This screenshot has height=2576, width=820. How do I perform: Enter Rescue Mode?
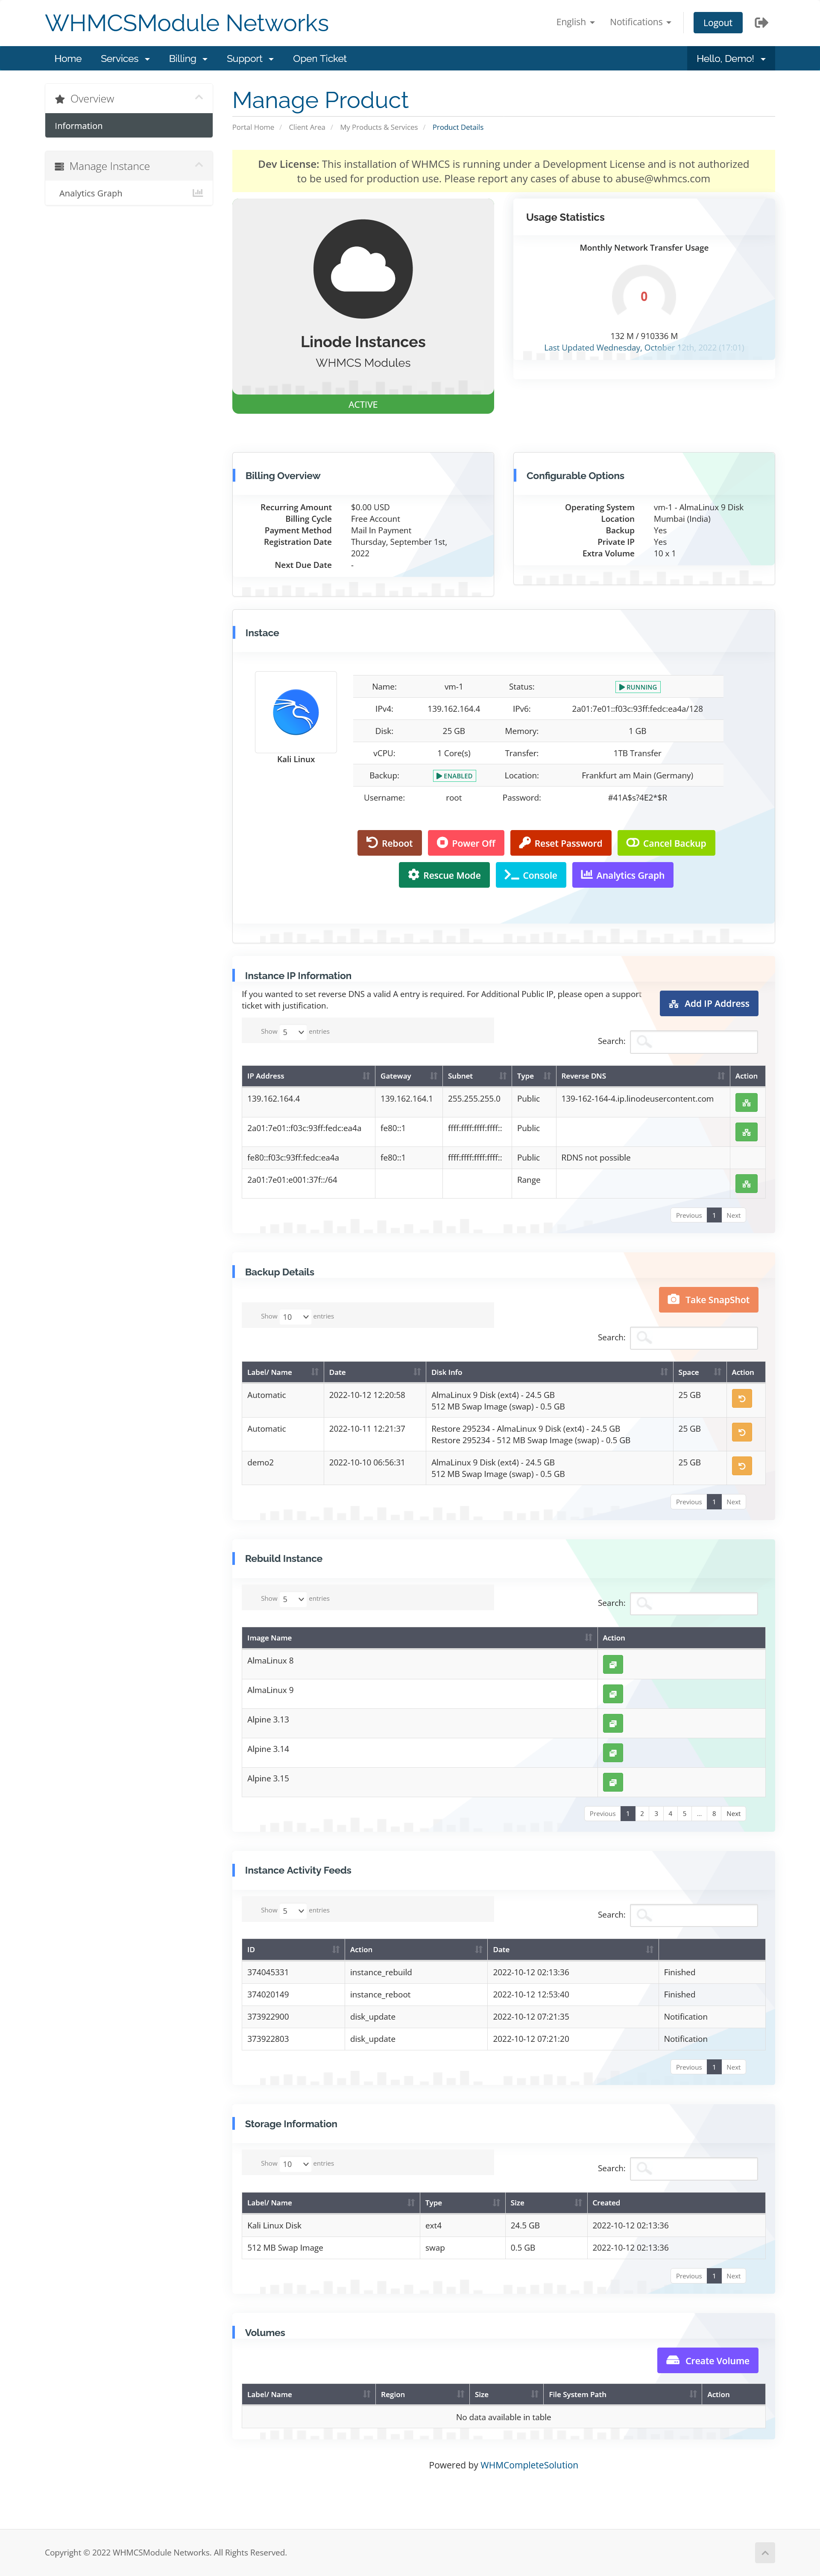click(x=444, y=875)
